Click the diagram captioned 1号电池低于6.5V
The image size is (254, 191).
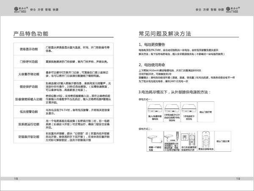(172, 112)
